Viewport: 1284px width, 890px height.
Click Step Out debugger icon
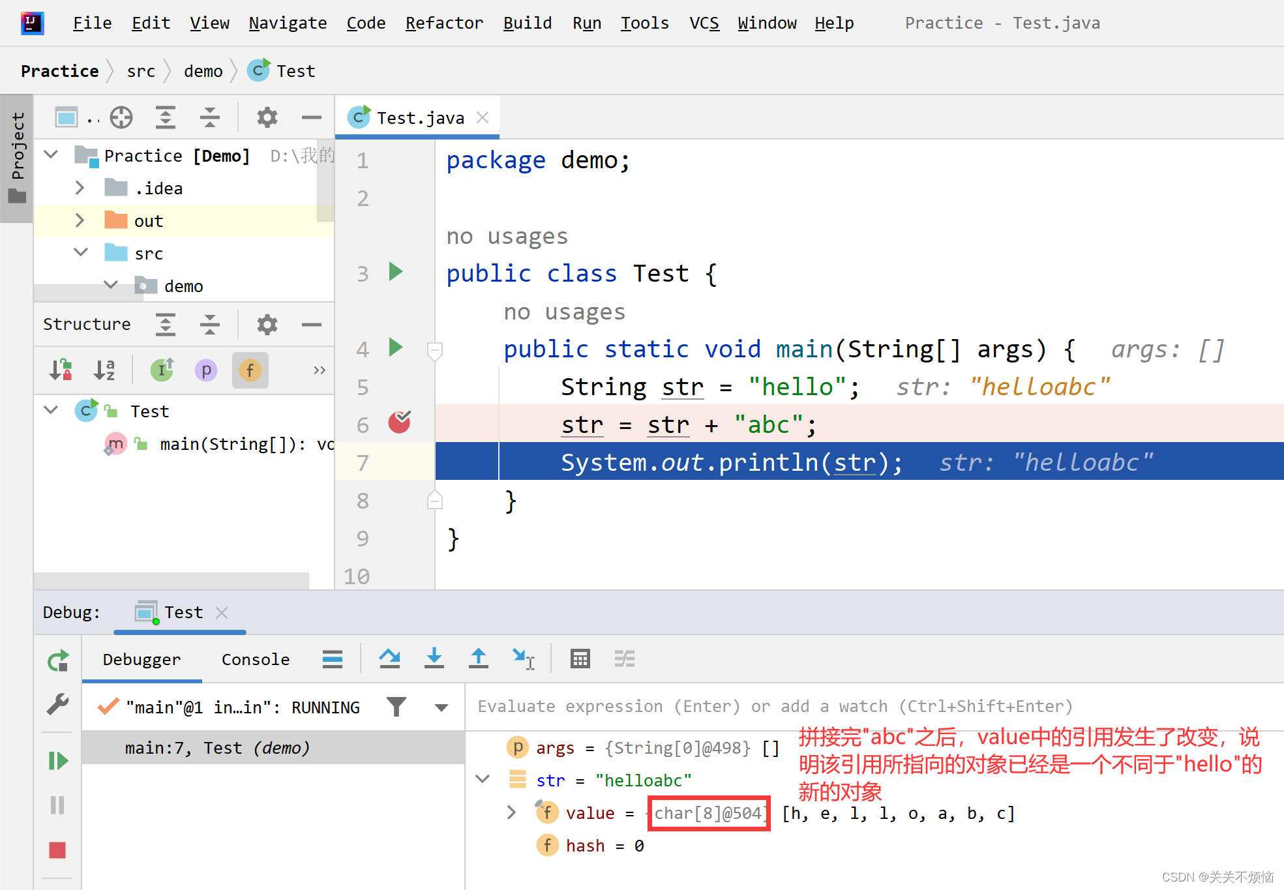pyautogui.click(x=478, y=659)
